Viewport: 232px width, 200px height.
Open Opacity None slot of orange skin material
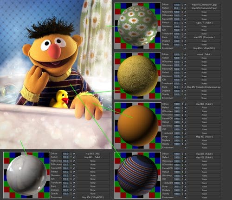(x=204, y=144)
